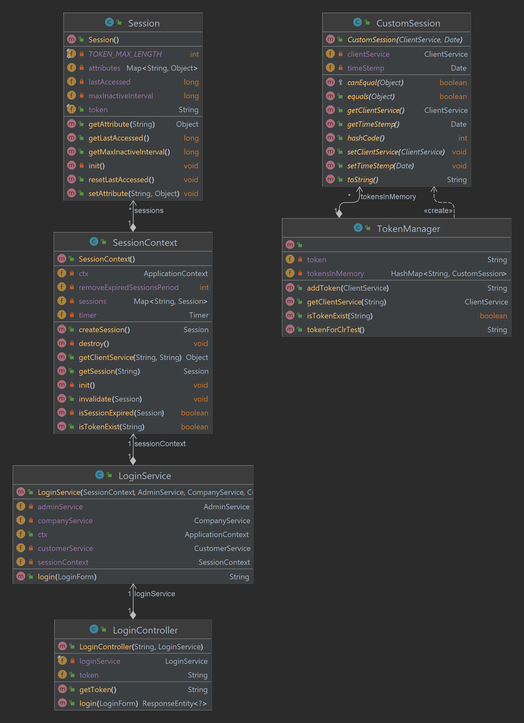
Task: Select the final field icon on TOKEN_MAX_LENGTH
Action: [71, 54]
